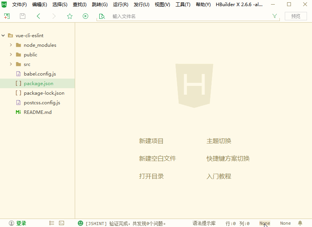Viewport: 312px width, 227px height.
Task: Click the 主题切换 link
Action: (219, 141)
